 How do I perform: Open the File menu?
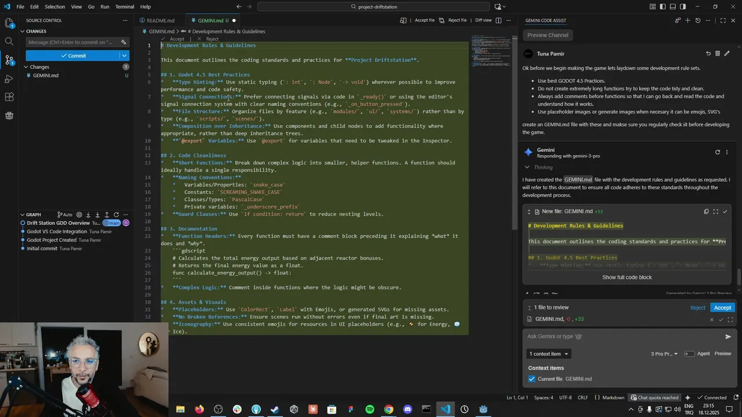pyautogui.click(x=20, y=6)
